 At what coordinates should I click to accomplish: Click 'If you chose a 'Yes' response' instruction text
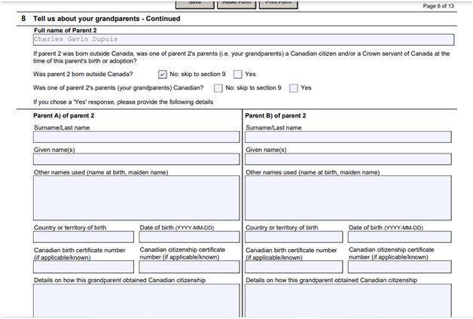123,102
